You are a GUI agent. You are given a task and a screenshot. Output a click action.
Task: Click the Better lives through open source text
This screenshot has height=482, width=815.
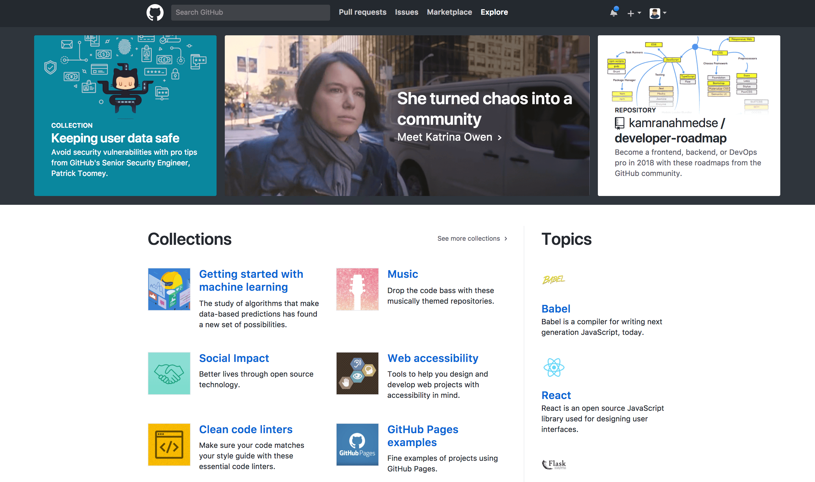point(256,379)
